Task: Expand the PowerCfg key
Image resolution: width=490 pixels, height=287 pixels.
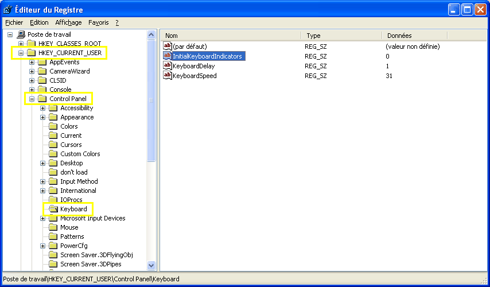Action: pyautogui.click(x=43, y=246)
